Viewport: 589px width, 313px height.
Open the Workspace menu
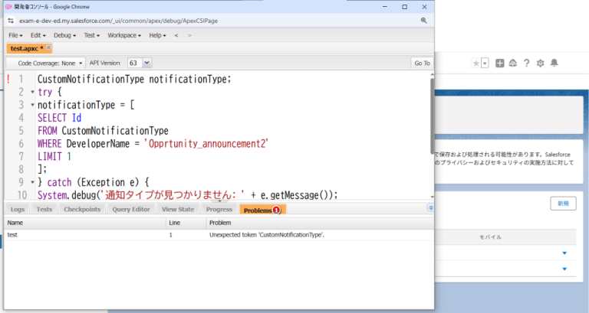coord(124,35)
